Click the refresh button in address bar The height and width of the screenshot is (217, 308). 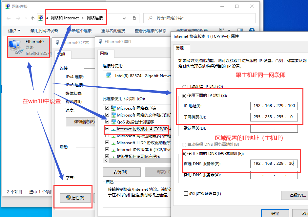[x=134, y=18]
